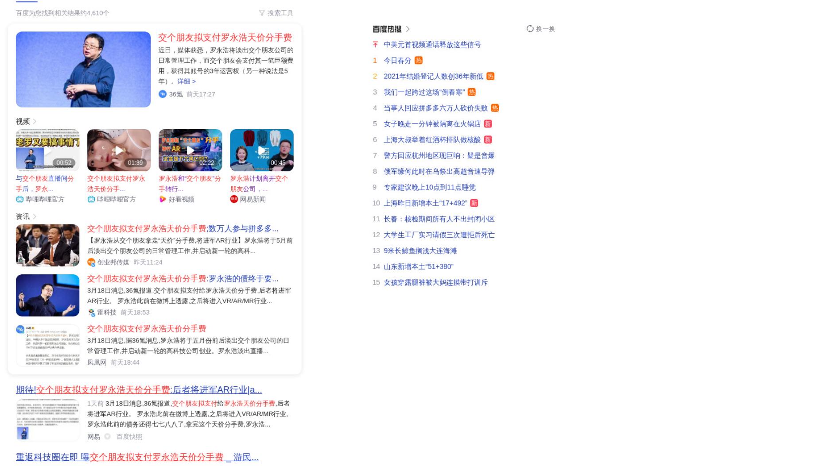Click the 百度快照 cached page link
The width and height of the screenshot is (823, 466).
click(129, 437)
